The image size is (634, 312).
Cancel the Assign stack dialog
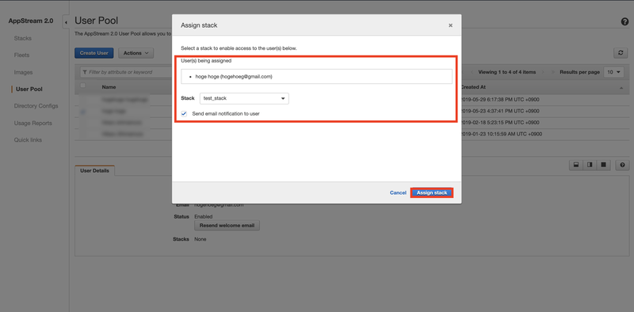398,192
